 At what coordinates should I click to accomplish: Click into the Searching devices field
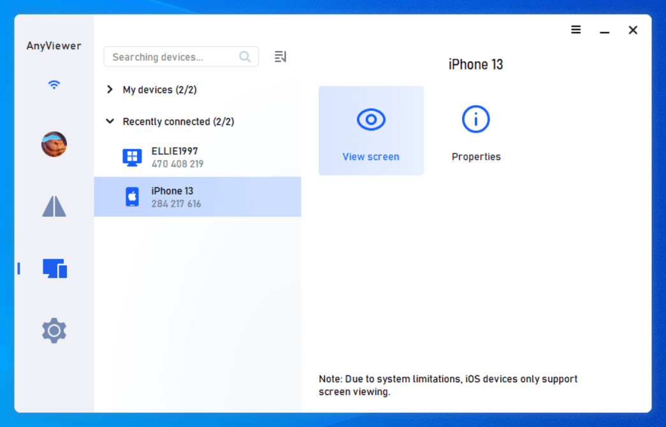point(181,57)
